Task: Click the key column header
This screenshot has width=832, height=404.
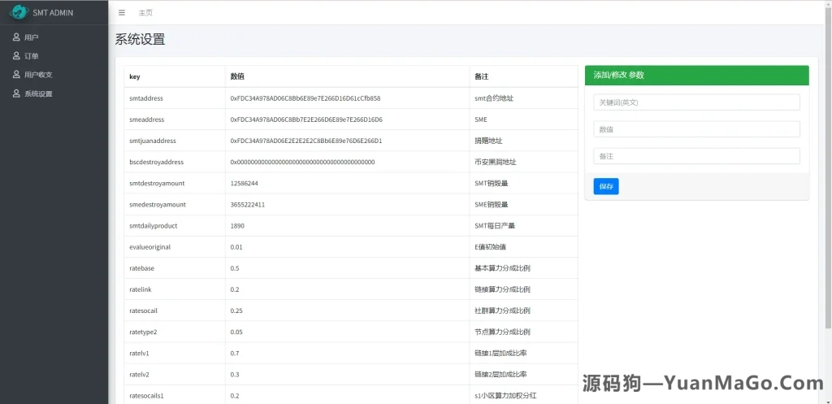Action: click(x=175, y=76)
